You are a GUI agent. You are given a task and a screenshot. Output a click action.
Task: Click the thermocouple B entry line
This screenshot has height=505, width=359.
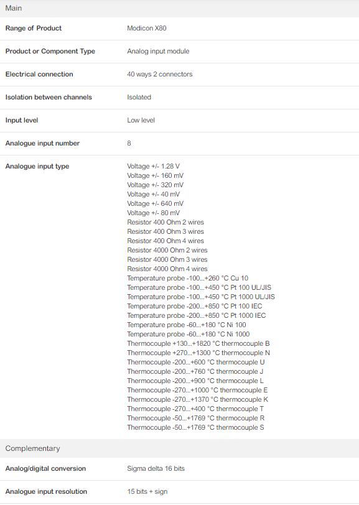(198, 344)
